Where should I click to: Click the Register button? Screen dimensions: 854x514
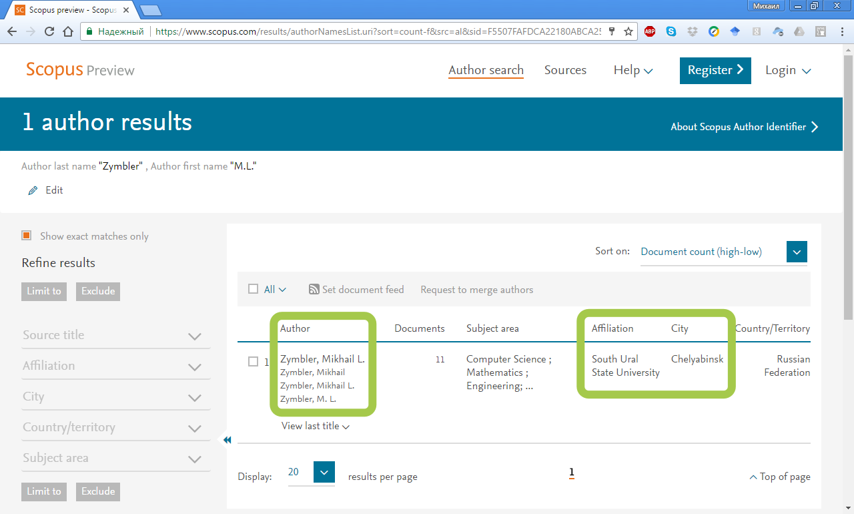[x=715, y=70]
